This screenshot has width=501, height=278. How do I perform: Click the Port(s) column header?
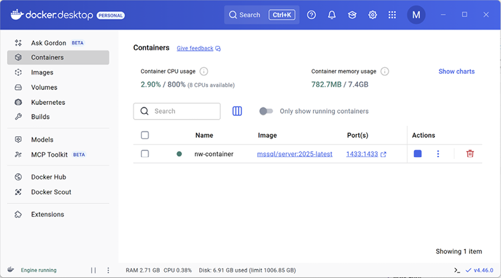[357, 136]
